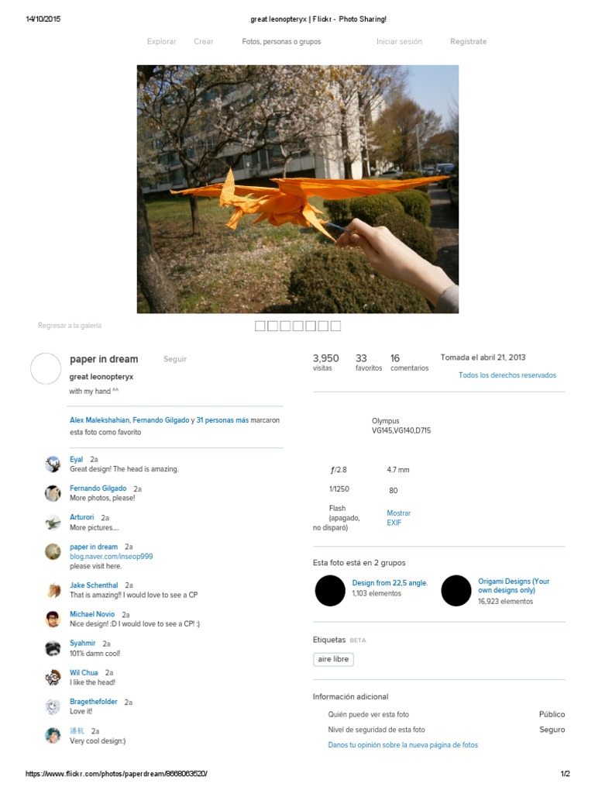Screen dimensions: 595x794
Task: Open Origami Designs group black icon
Action: click(x=456, y=590)
